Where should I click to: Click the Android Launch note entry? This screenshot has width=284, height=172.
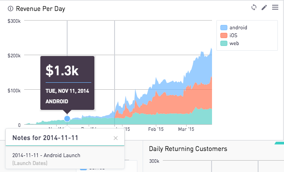click(46, 155)
